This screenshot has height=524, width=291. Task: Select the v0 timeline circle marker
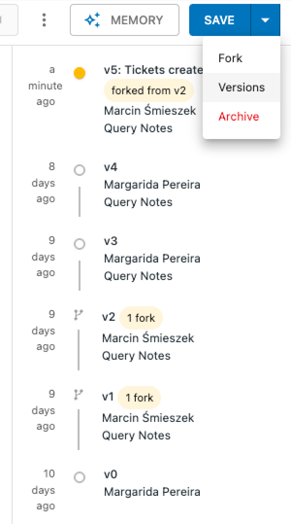click(x=80, y=477)
